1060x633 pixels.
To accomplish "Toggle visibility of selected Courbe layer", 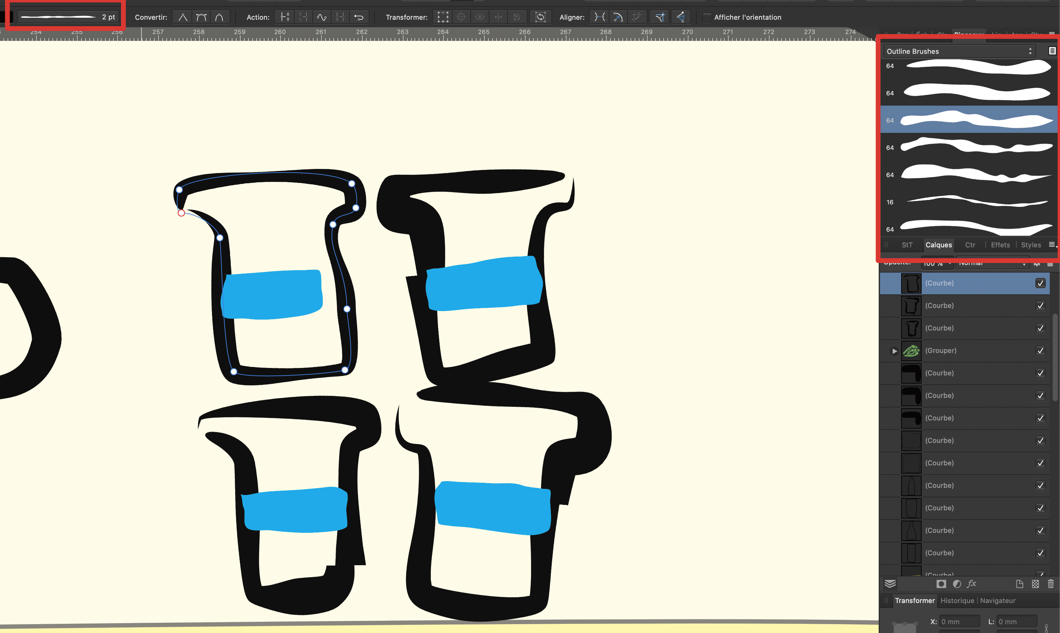I will 1040,283.
